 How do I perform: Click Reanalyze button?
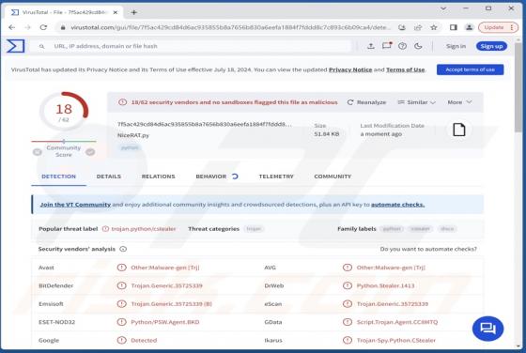coord(366,102)
